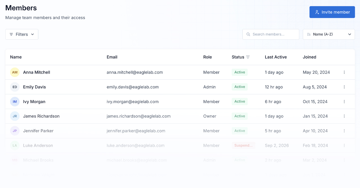The width and height of the screenshot is (360, 188).
Task: Click the Suspended badge for Luke Anderson
Action: pos(243,146)
